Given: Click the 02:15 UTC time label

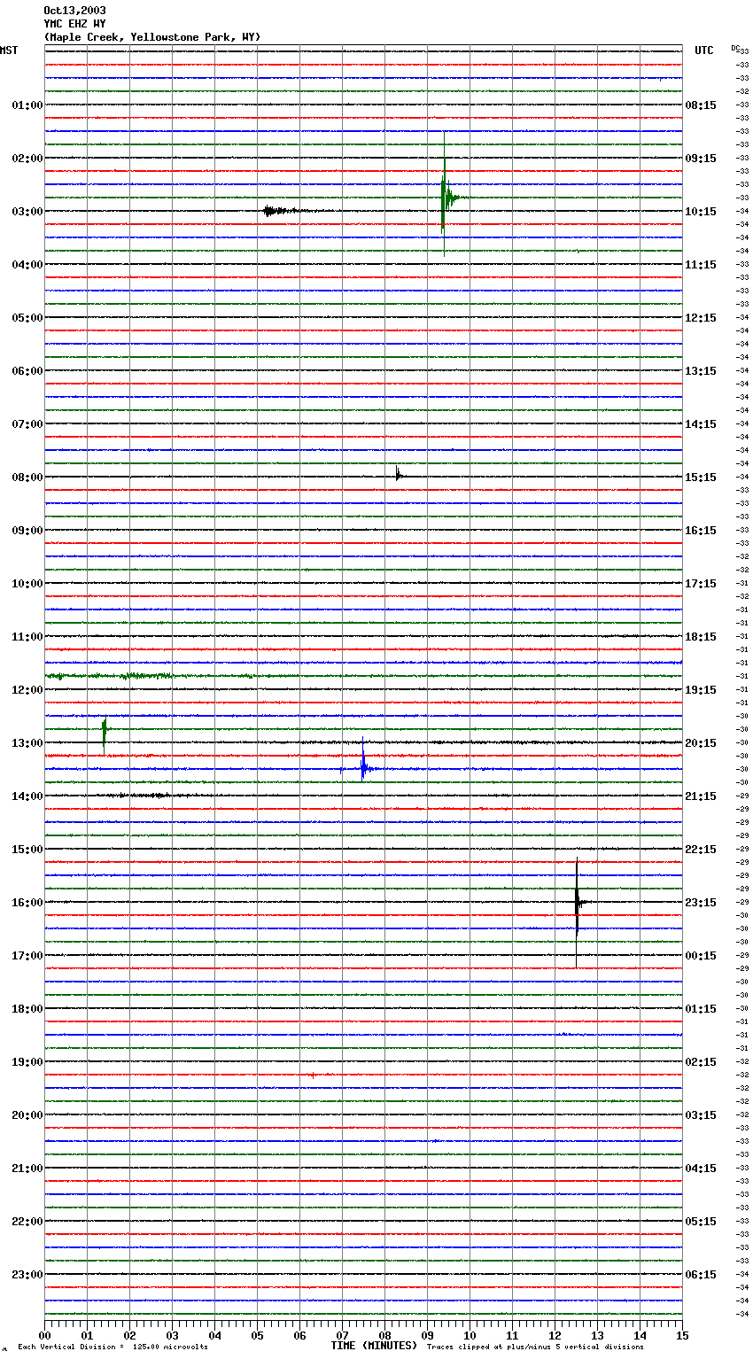Looking at the screenshot, I should pyautogui.click(x=701, y=1062).
